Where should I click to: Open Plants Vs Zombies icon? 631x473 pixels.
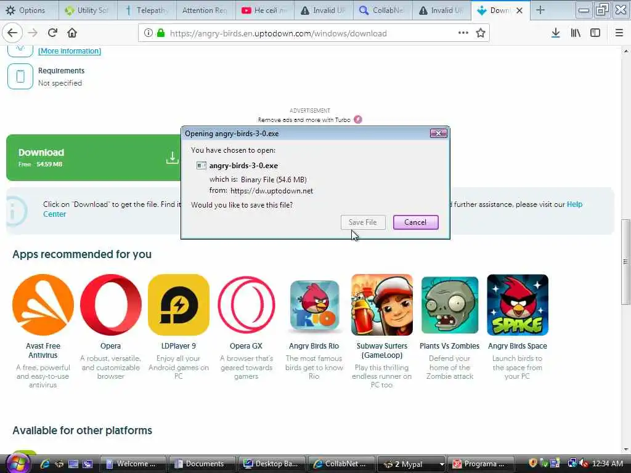coord(449,305)
